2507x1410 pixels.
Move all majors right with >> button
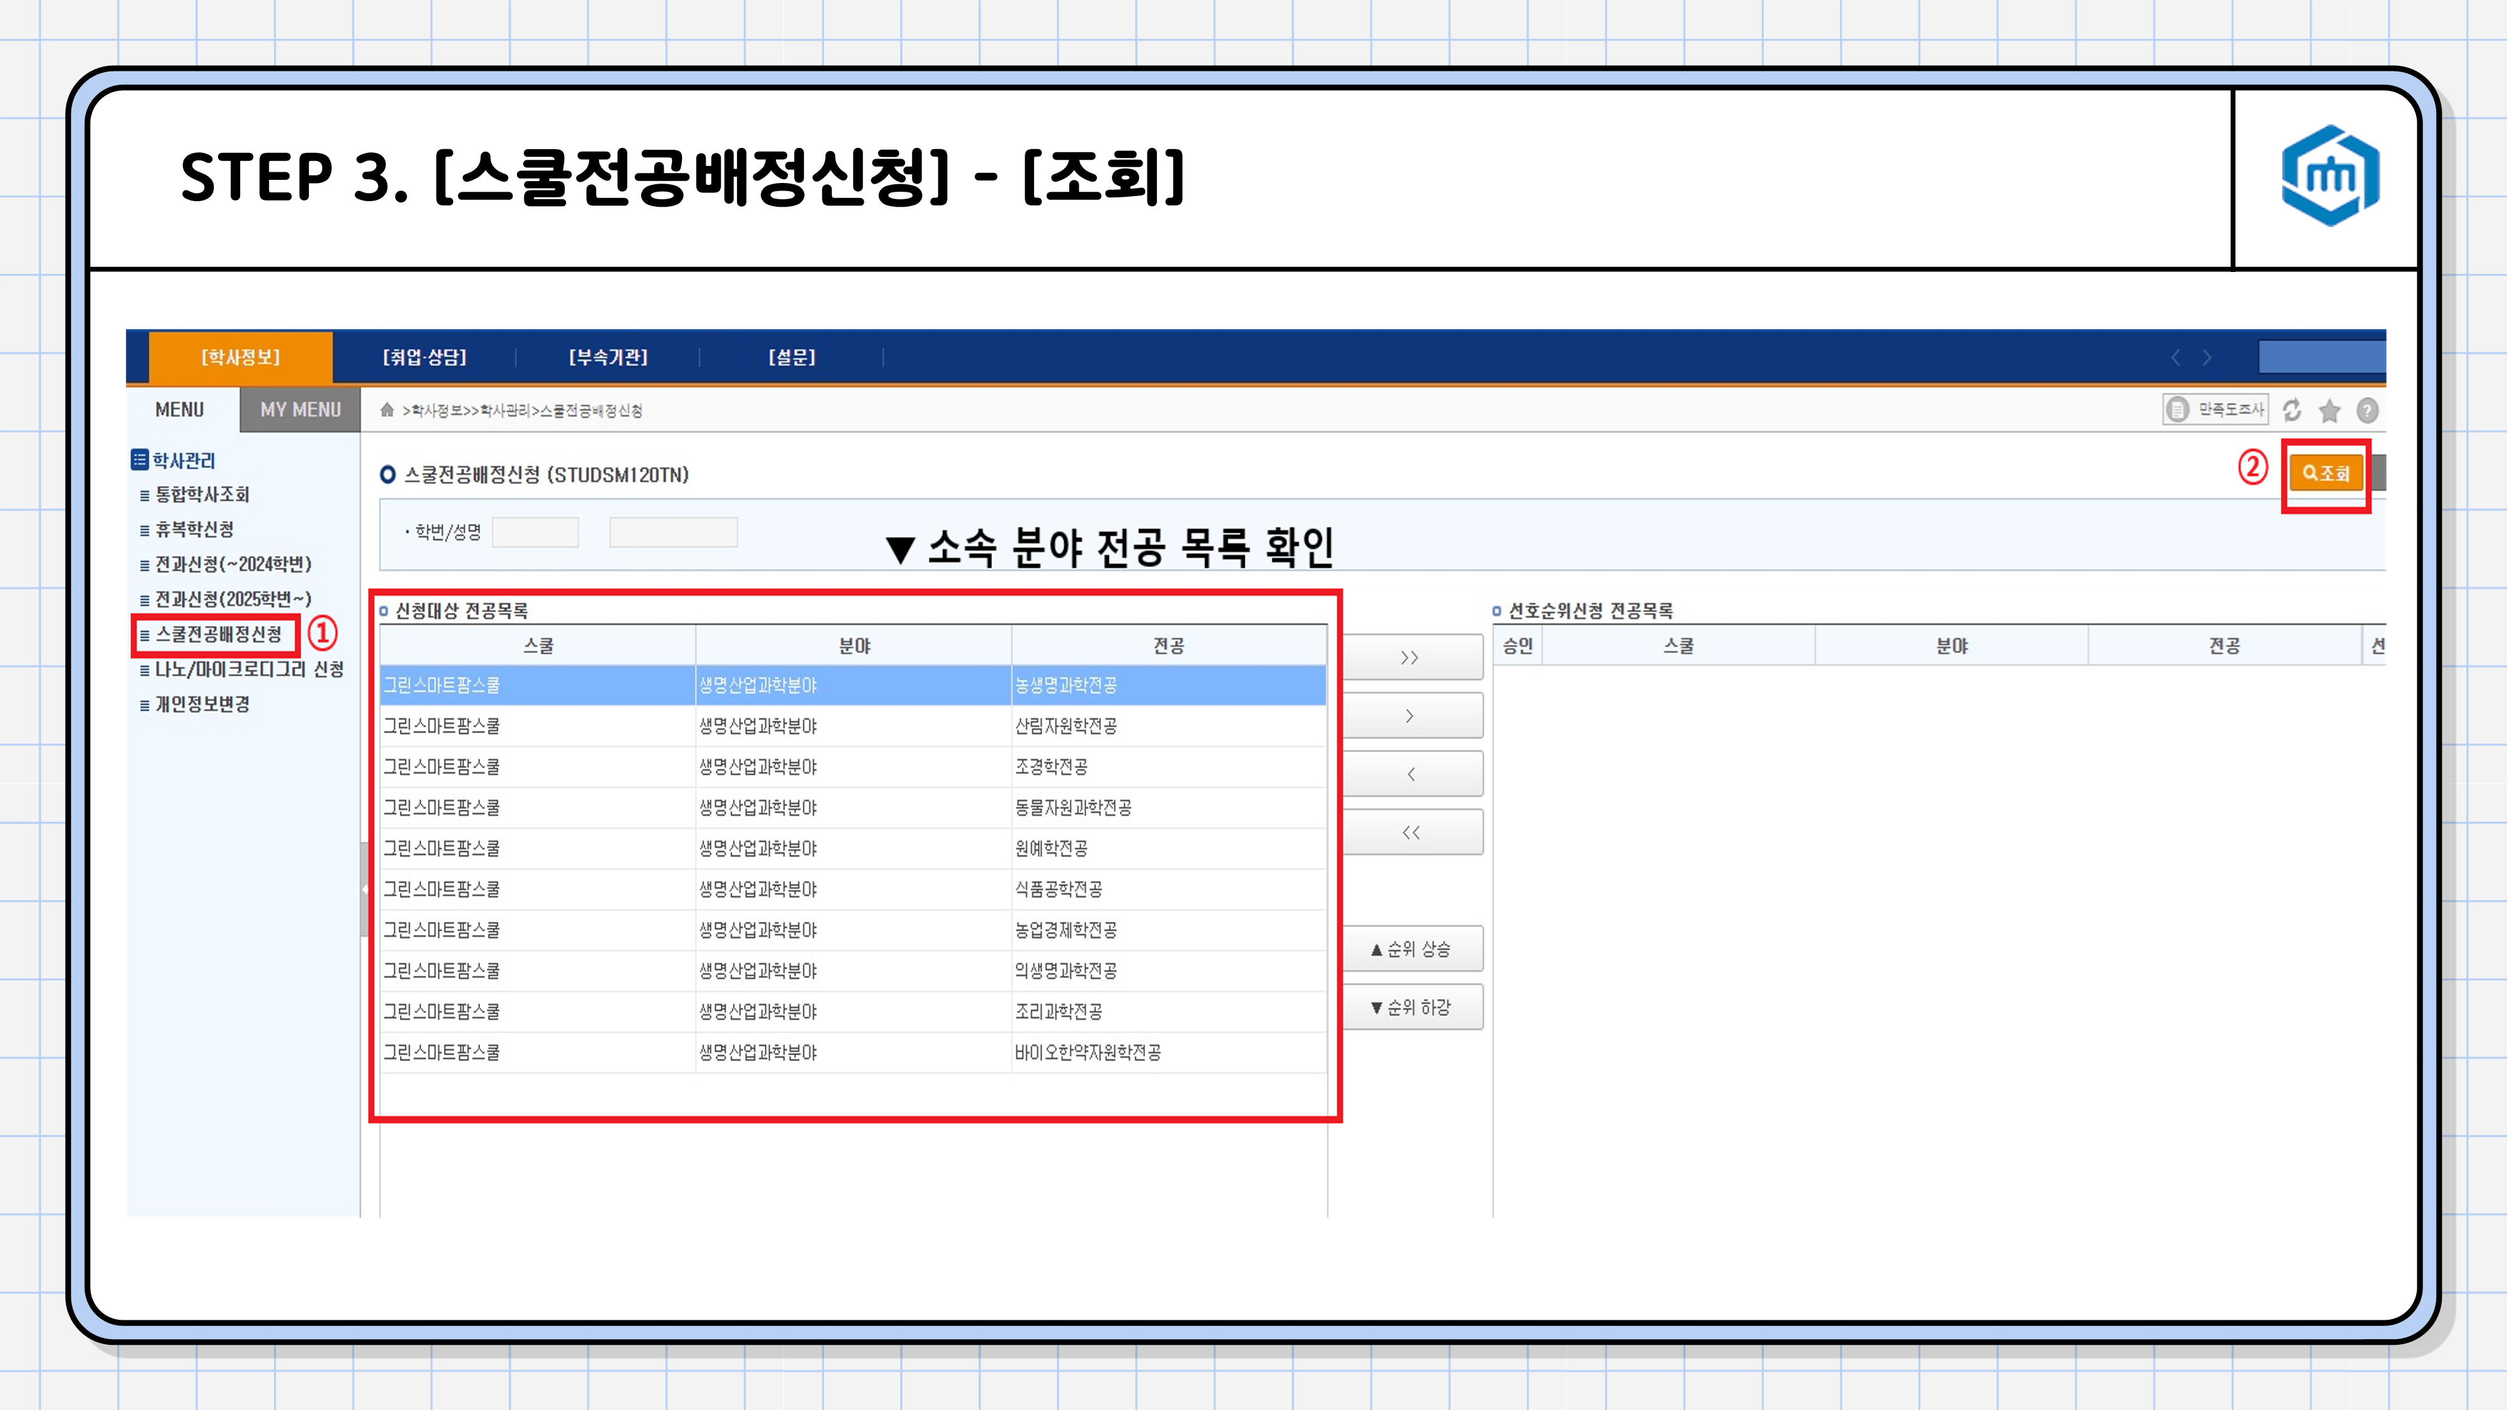pos(1410,658)
